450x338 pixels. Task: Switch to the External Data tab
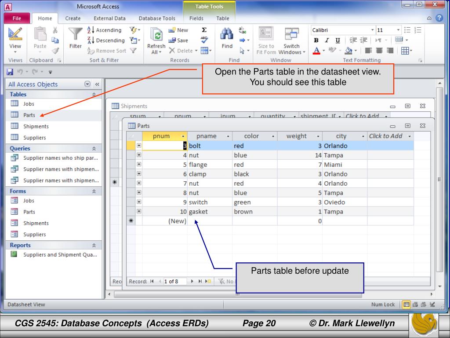(x=109, y=18)
